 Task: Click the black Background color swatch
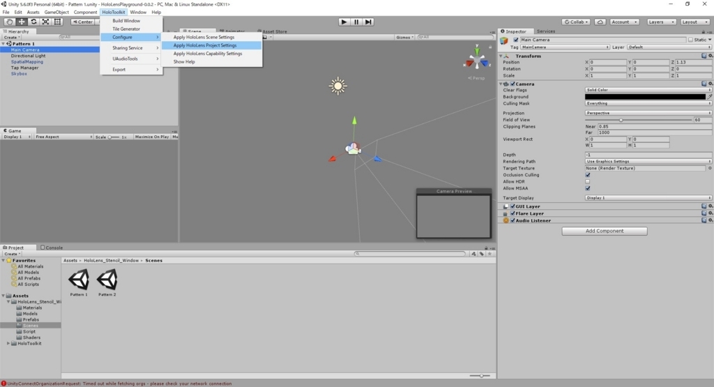[645, 96]
